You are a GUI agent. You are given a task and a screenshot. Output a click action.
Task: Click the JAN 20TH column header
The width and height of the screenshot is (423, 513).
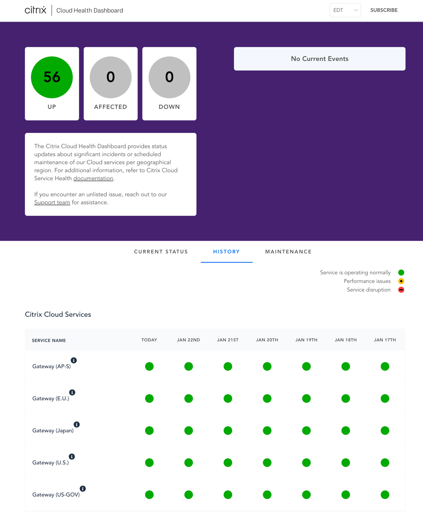tap(267, 340)
